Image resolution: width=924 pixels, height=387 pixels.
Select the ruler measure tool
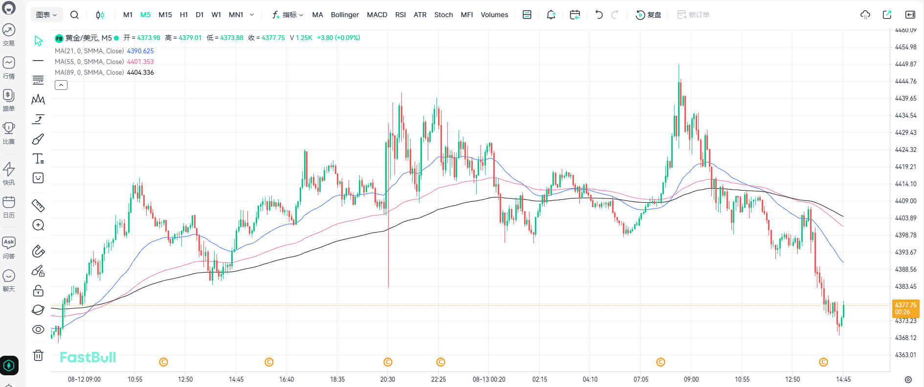pyautogui.click(x=38, y=206)
